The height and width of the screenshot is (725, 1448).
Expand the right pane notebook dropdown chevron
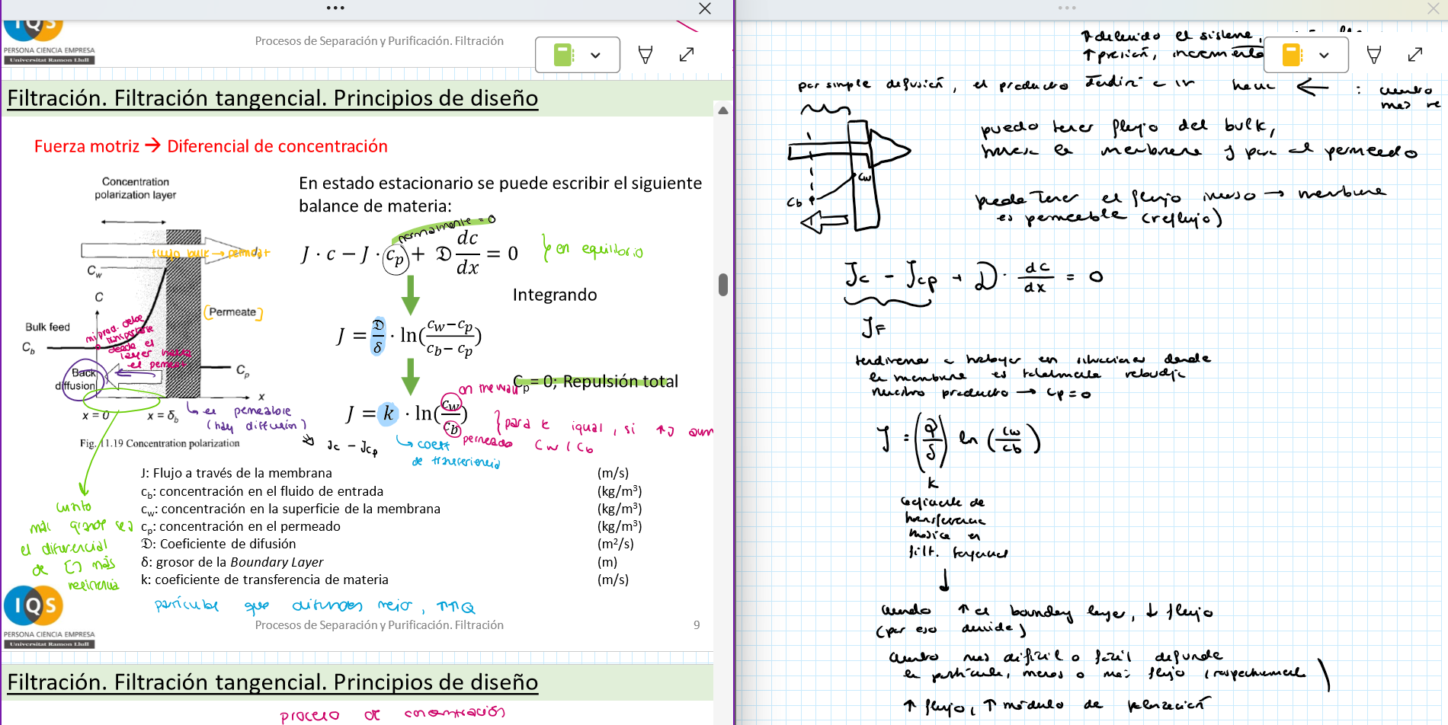[1324, 55]
